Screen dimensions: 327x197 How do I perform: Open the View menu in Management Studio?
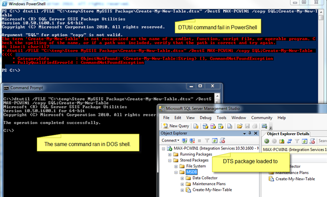pos(191,118)
